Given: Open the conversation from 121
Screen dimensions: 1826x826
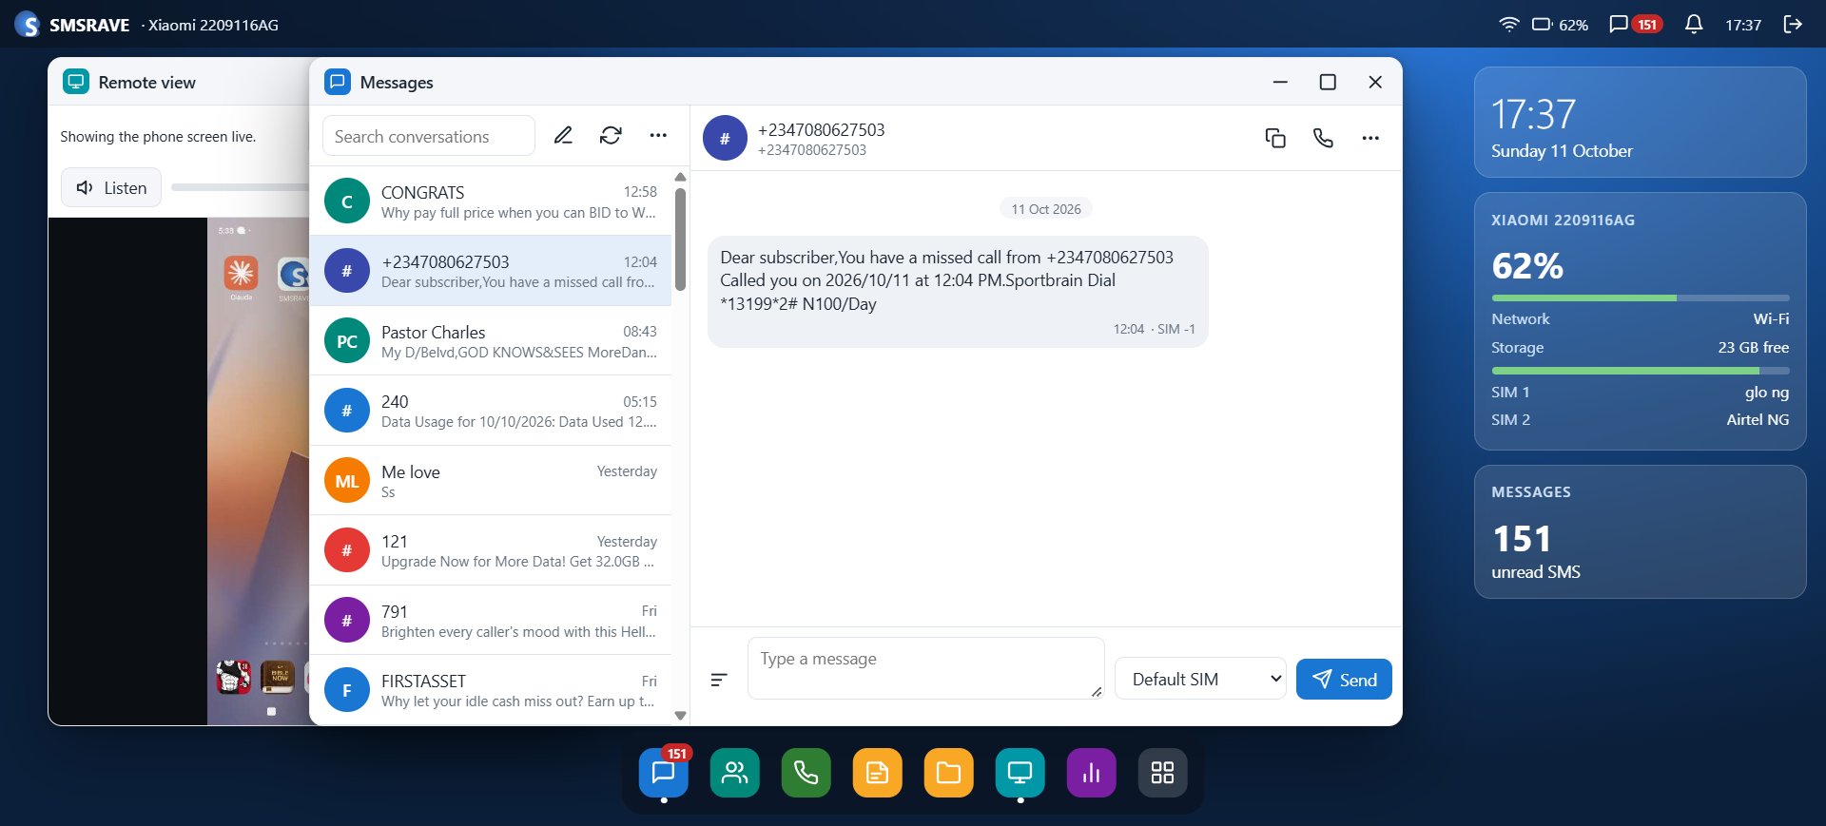Looking at the screenshot, I should coord(491,550).
